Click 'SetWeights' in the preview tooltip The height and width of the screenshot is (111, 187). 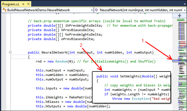click(x=130, y=76)
